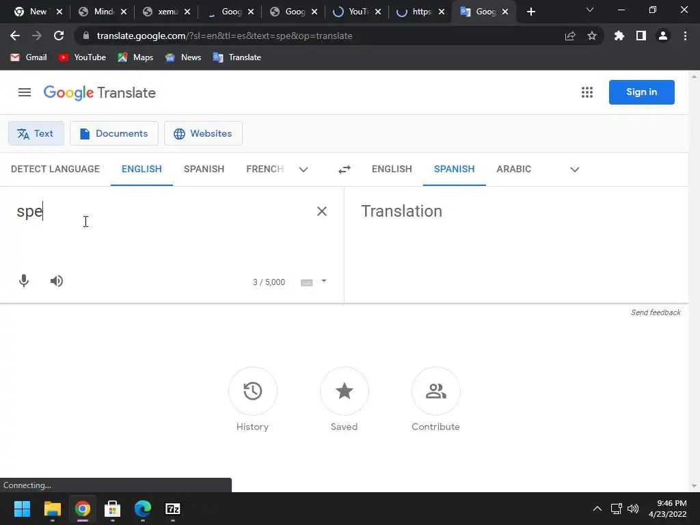Viewport: 700px width, 525px height.
Task: Switch to Documents translation mode
Action: (x=114, y=133)
